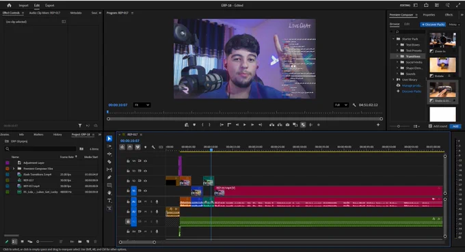Toggle Linked Selection in timeline
This screenshot has height=252, width=465.
tap(137, 148)
